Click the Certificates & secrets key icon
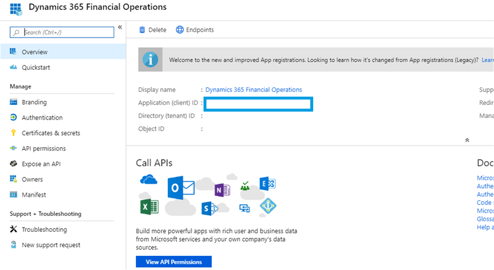Viewport: 494px width, 270px height. (x=14, y=133)
